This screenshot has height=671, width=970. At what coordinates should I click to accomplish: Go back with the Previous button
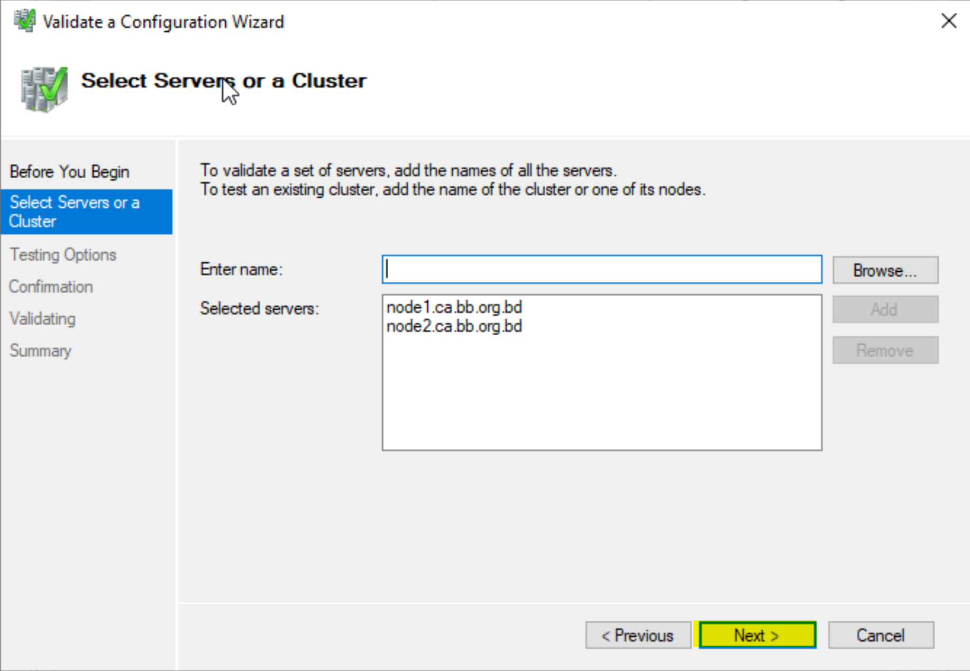pos(638,635)
